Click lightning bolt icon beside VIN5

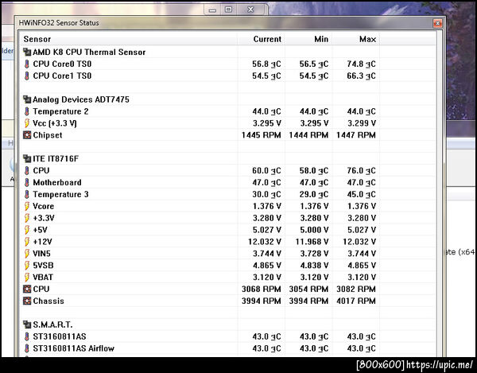tap(27, 254)
